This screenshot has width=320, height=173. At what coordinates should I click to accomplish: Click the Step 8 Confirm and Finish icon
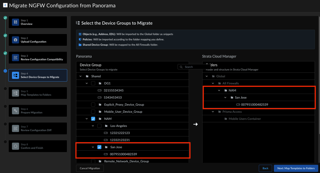click(15, 146)
